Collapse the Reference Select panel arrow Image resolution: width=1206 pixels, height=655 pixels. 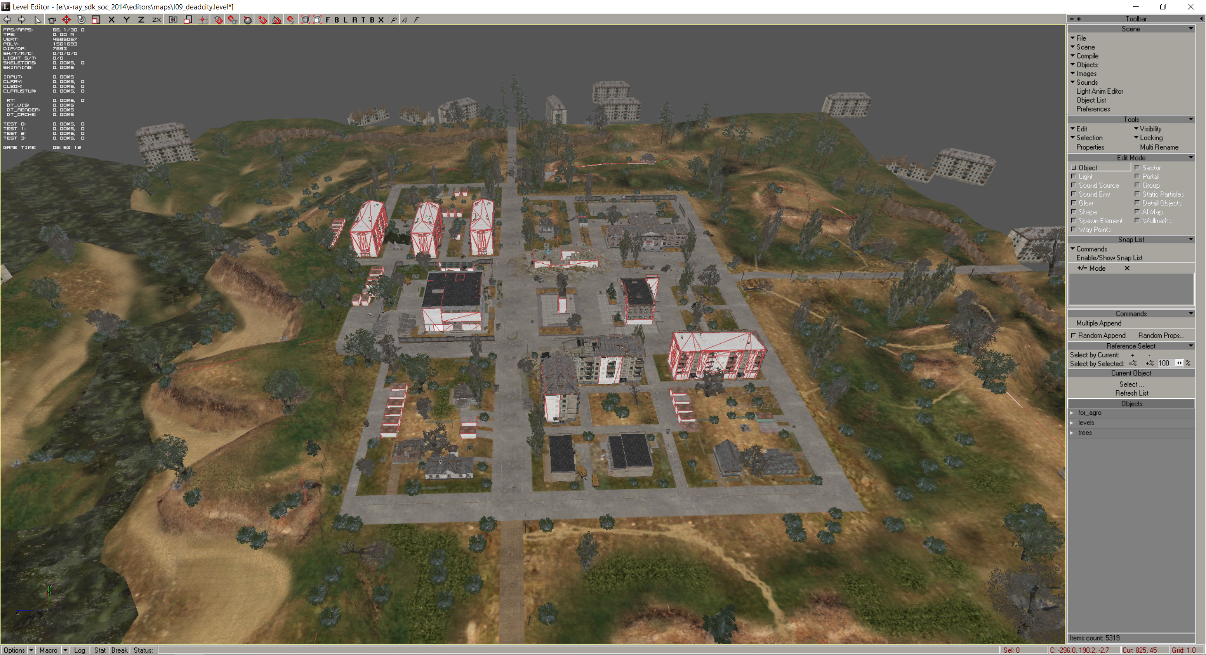click(1190, 346)
